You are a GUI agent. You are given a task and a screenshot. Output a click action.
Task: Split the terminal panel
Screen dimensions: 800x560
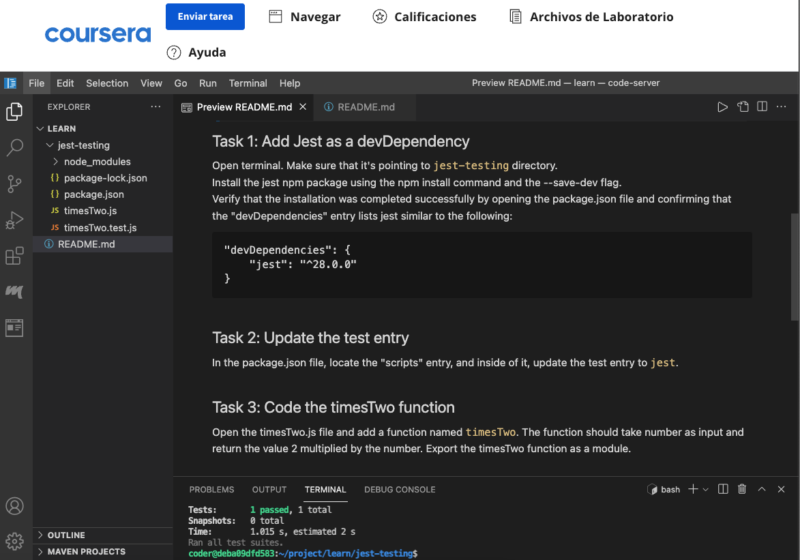point(722,489)
